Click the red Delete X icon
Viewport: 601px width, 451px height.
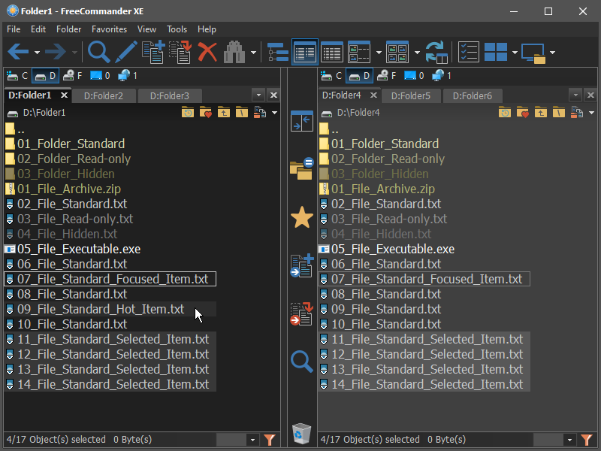pos(207,52)
